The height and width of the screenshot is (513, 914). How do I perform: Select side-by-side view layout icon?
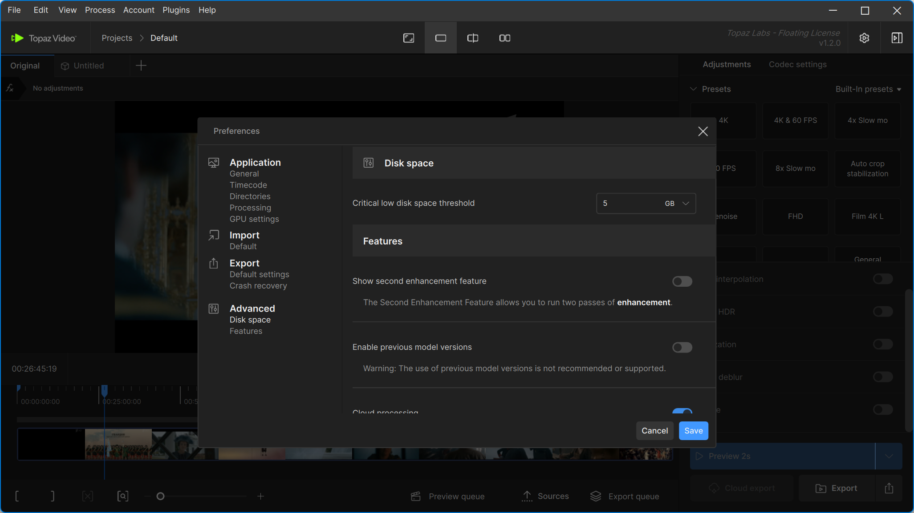tap(504, 38)
